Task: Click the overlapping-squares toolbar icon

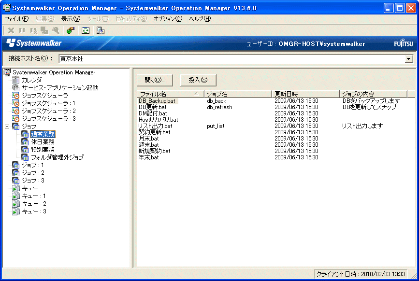Action: [x=44, y=30]
